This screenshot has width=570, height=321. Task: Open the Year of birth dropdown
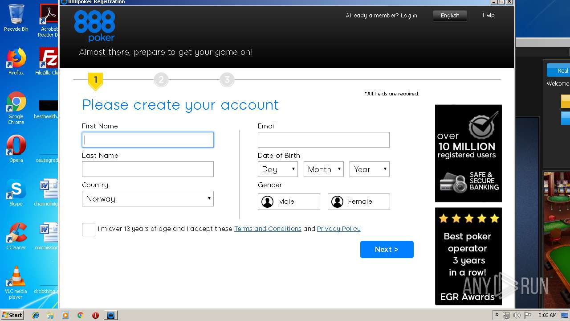[370, 169]
